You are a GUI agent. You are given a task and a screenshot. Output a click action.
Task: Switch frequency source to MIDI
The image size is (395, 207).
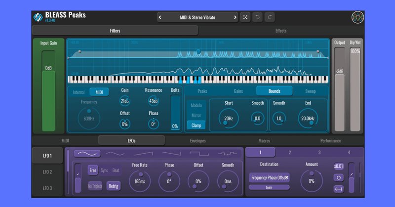(99, 92)
